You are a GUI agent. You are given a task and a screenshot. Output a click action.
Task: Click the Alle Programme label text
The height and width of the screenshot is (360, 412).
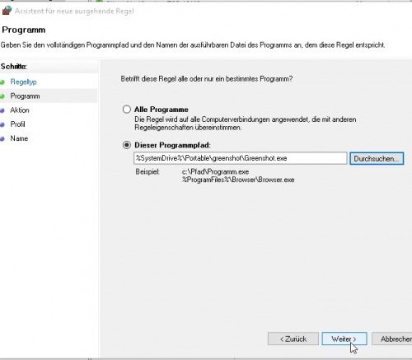tap(162, 110)
